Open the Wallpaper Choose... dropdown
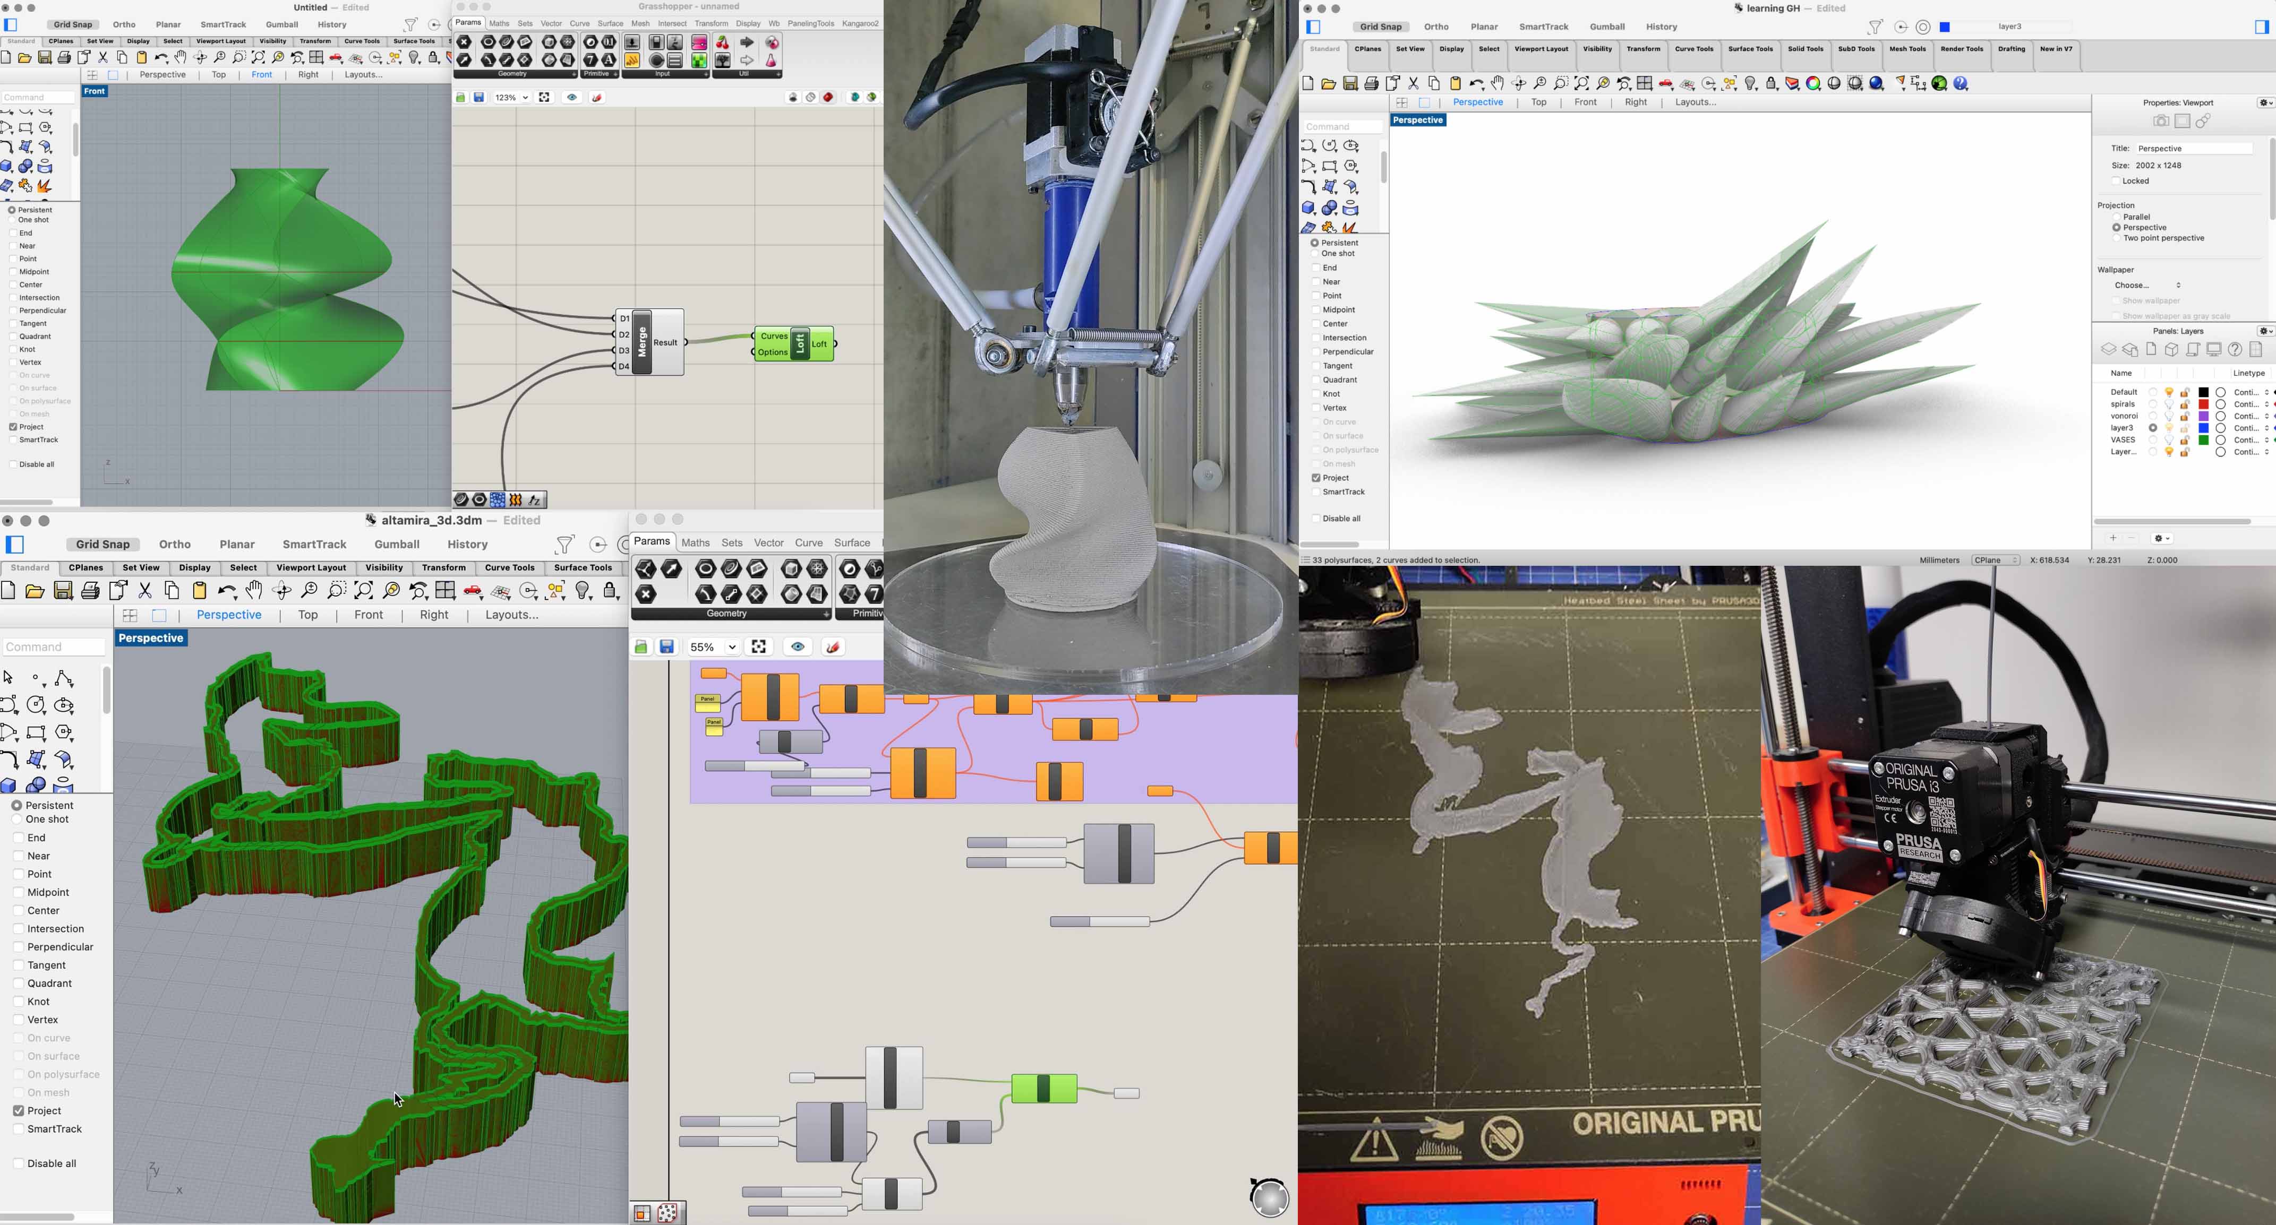Image resolution: width=2276 pixels, height=1225 pixels. [x=2148, y=286]
